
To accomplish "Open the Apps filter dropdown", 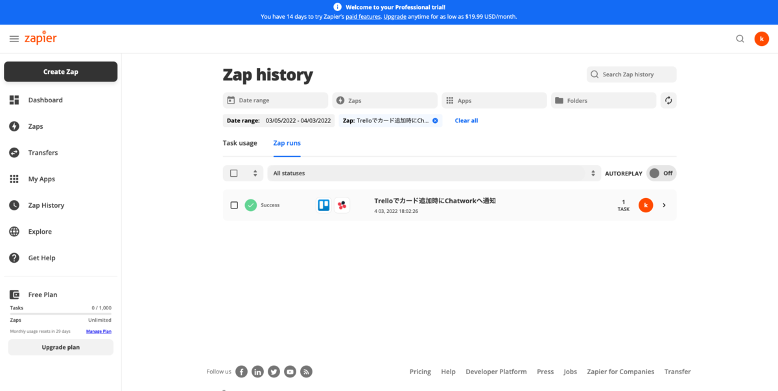I will click(494, 100).
